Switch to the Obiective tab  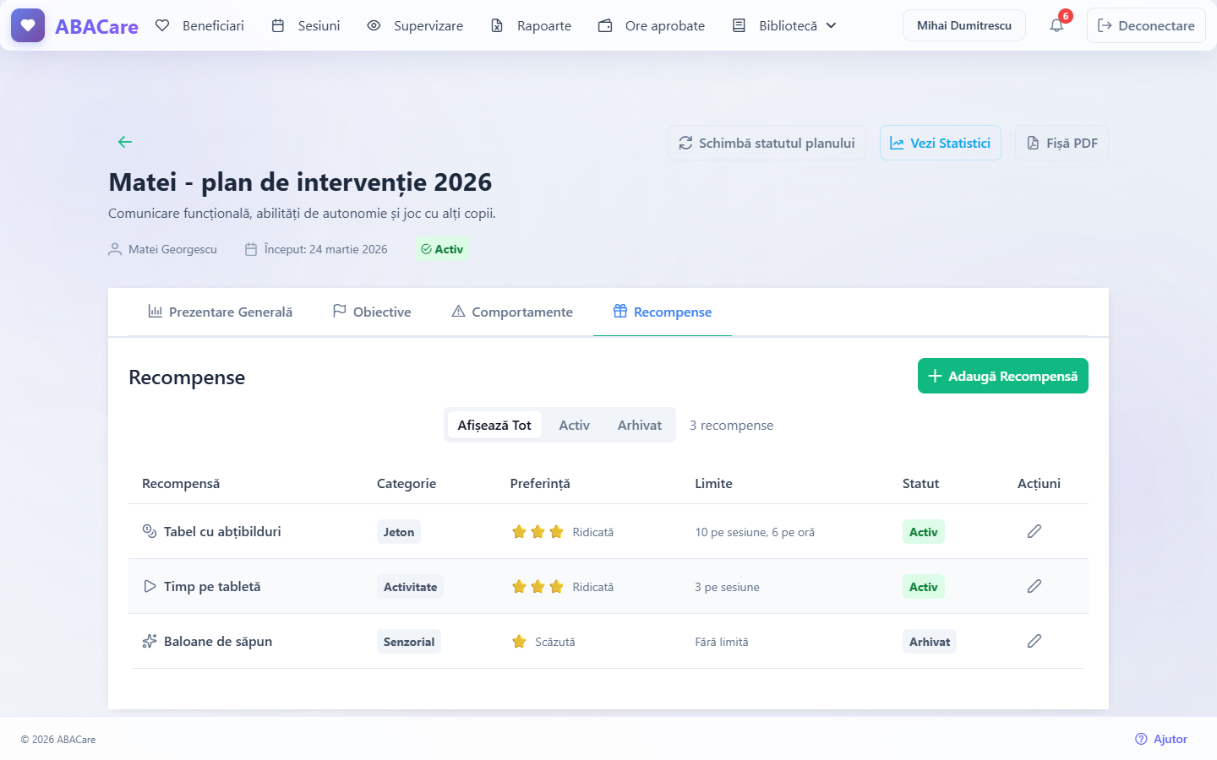(x=372, y=312)
